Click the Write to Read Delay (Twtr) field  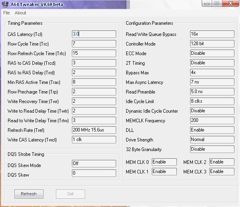click(94, 111)
